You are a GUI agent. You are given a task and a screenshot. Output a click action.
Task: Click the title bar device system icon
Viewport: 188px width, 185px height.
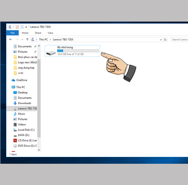tap(10, 27)
